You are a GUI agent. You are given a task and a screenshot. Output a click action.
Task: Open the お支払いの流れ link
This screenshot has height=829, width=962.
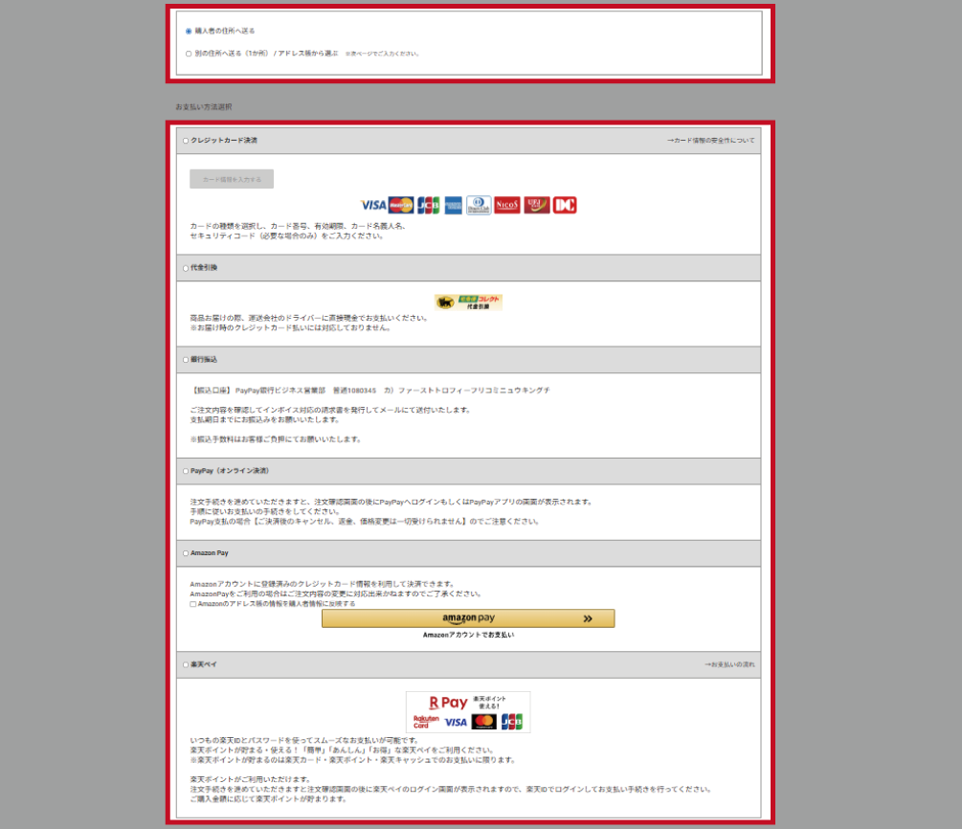click(x=728, y=664)
